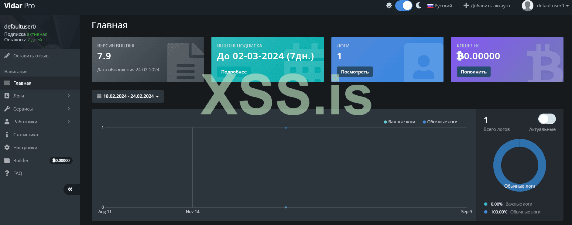Click the pencil icon beside Оставить отзыв

pos(7,56)
